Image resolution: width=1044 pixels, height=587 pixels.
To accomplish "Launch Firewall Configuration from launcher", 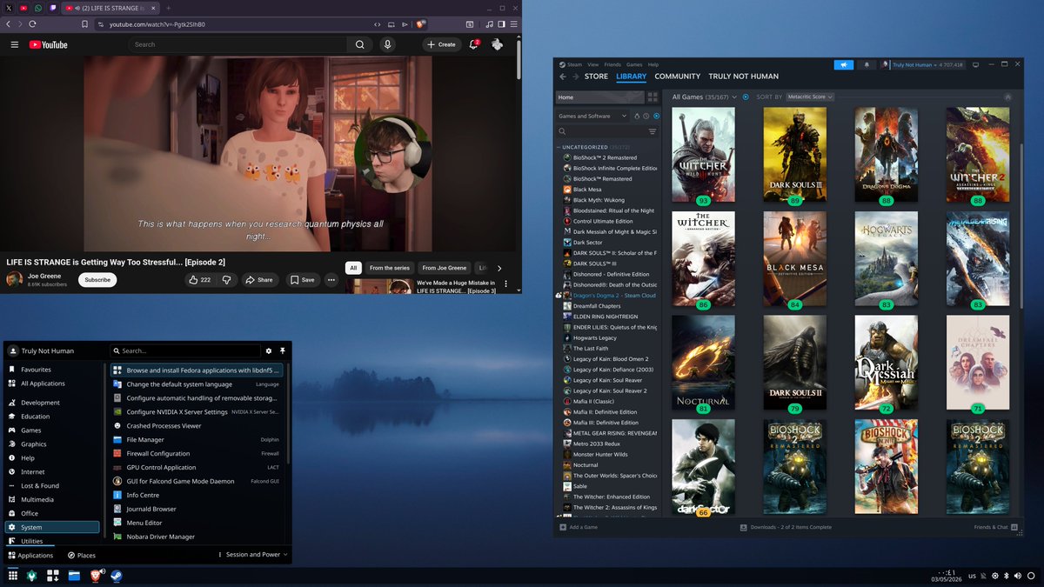I will click(x=197, y=453).
